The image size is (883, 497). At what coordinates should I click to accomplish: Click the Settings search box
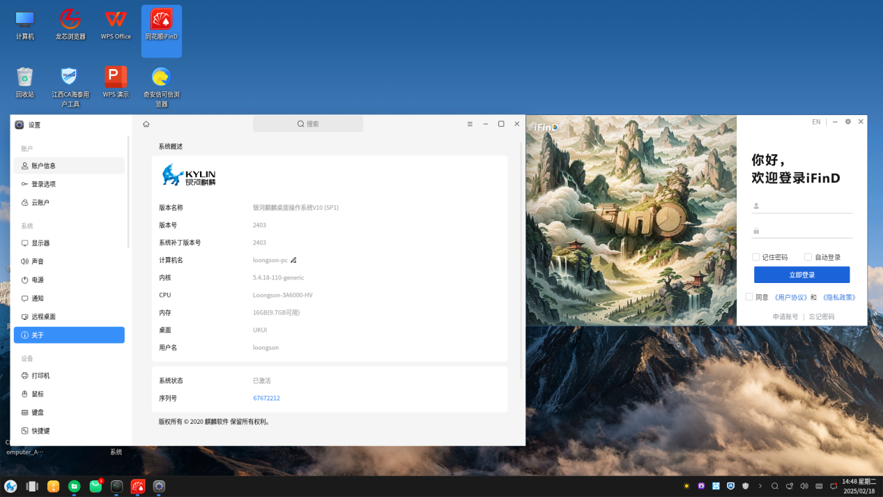(x=308, y=124)
